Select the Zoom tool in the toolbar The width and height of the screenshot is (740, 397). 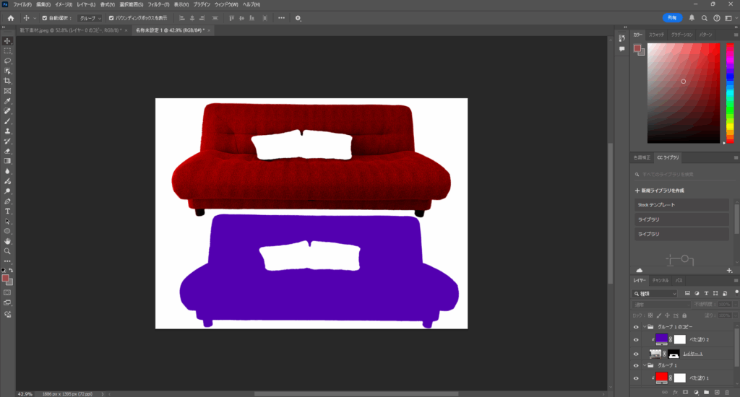(7, 251)
